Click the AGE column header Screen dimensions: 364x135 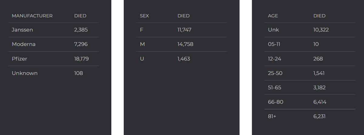[x=273, y=16]
